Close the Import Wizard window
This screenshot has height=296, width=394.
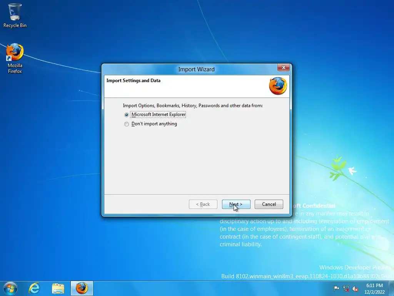[x=284, y=67]
